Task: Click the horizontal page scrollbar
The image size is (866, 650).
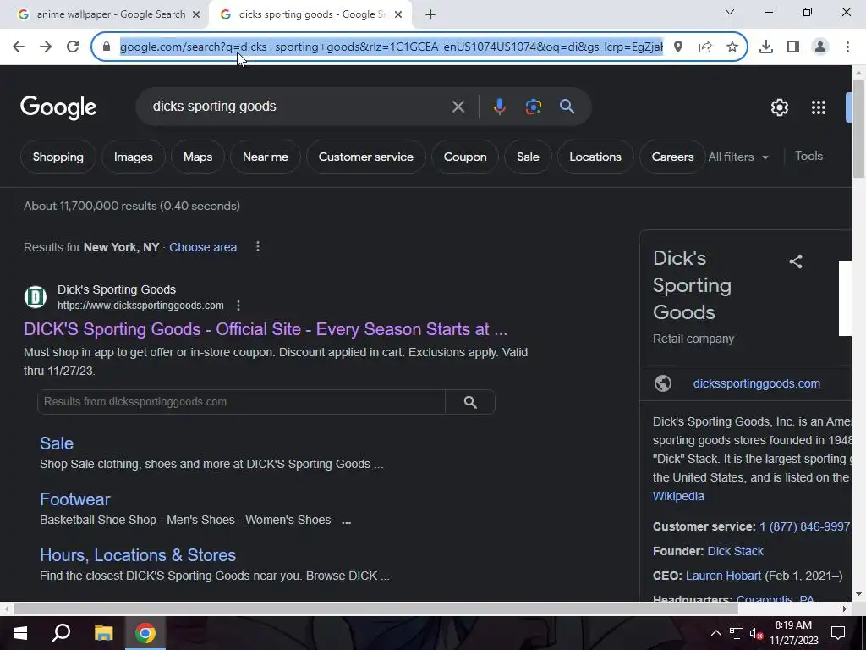Action: pyautogui.click(x=375, y=609)
